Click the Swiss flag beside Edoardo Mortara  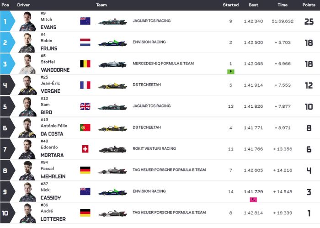coord(85,149)
